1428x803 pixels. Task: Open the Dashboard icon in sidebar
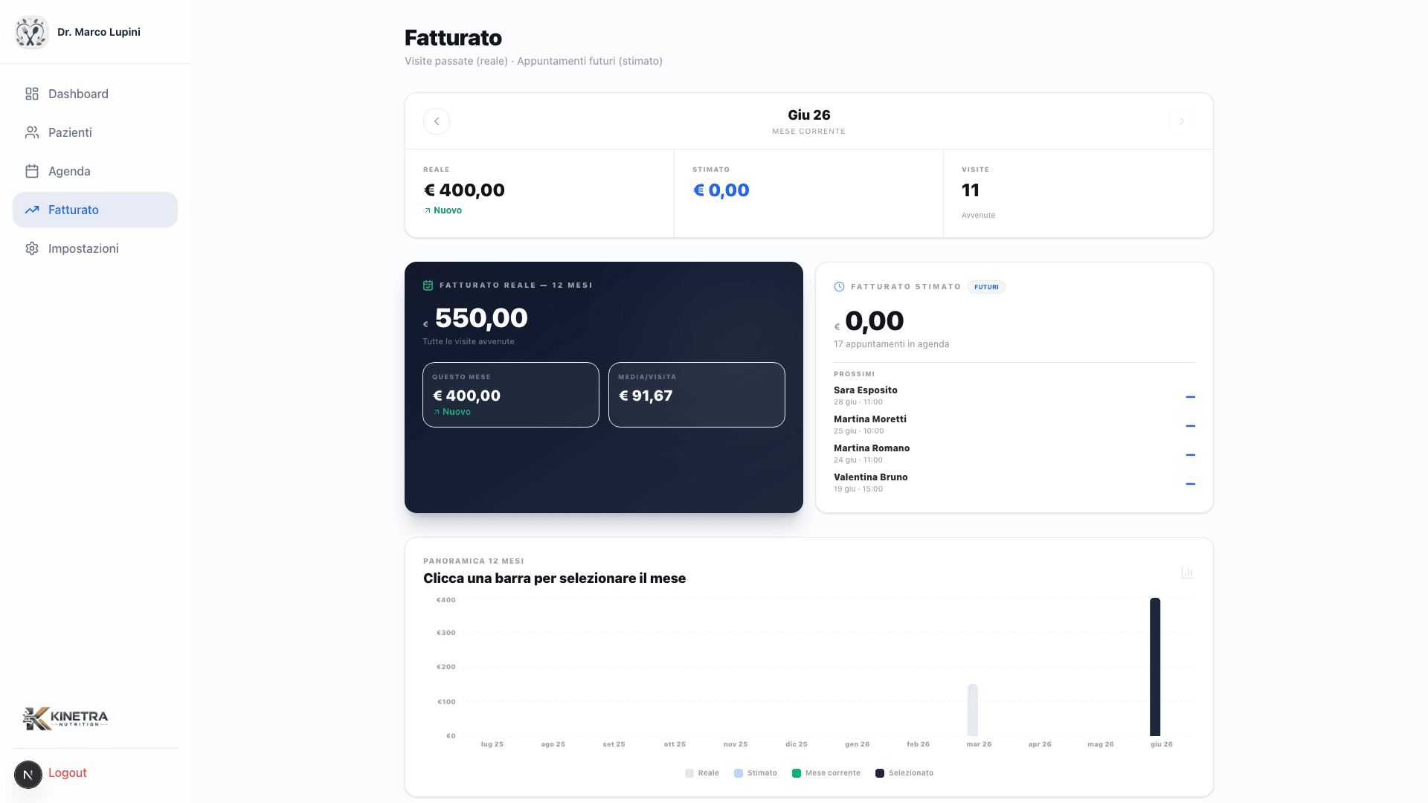click(x=32, y=94)
